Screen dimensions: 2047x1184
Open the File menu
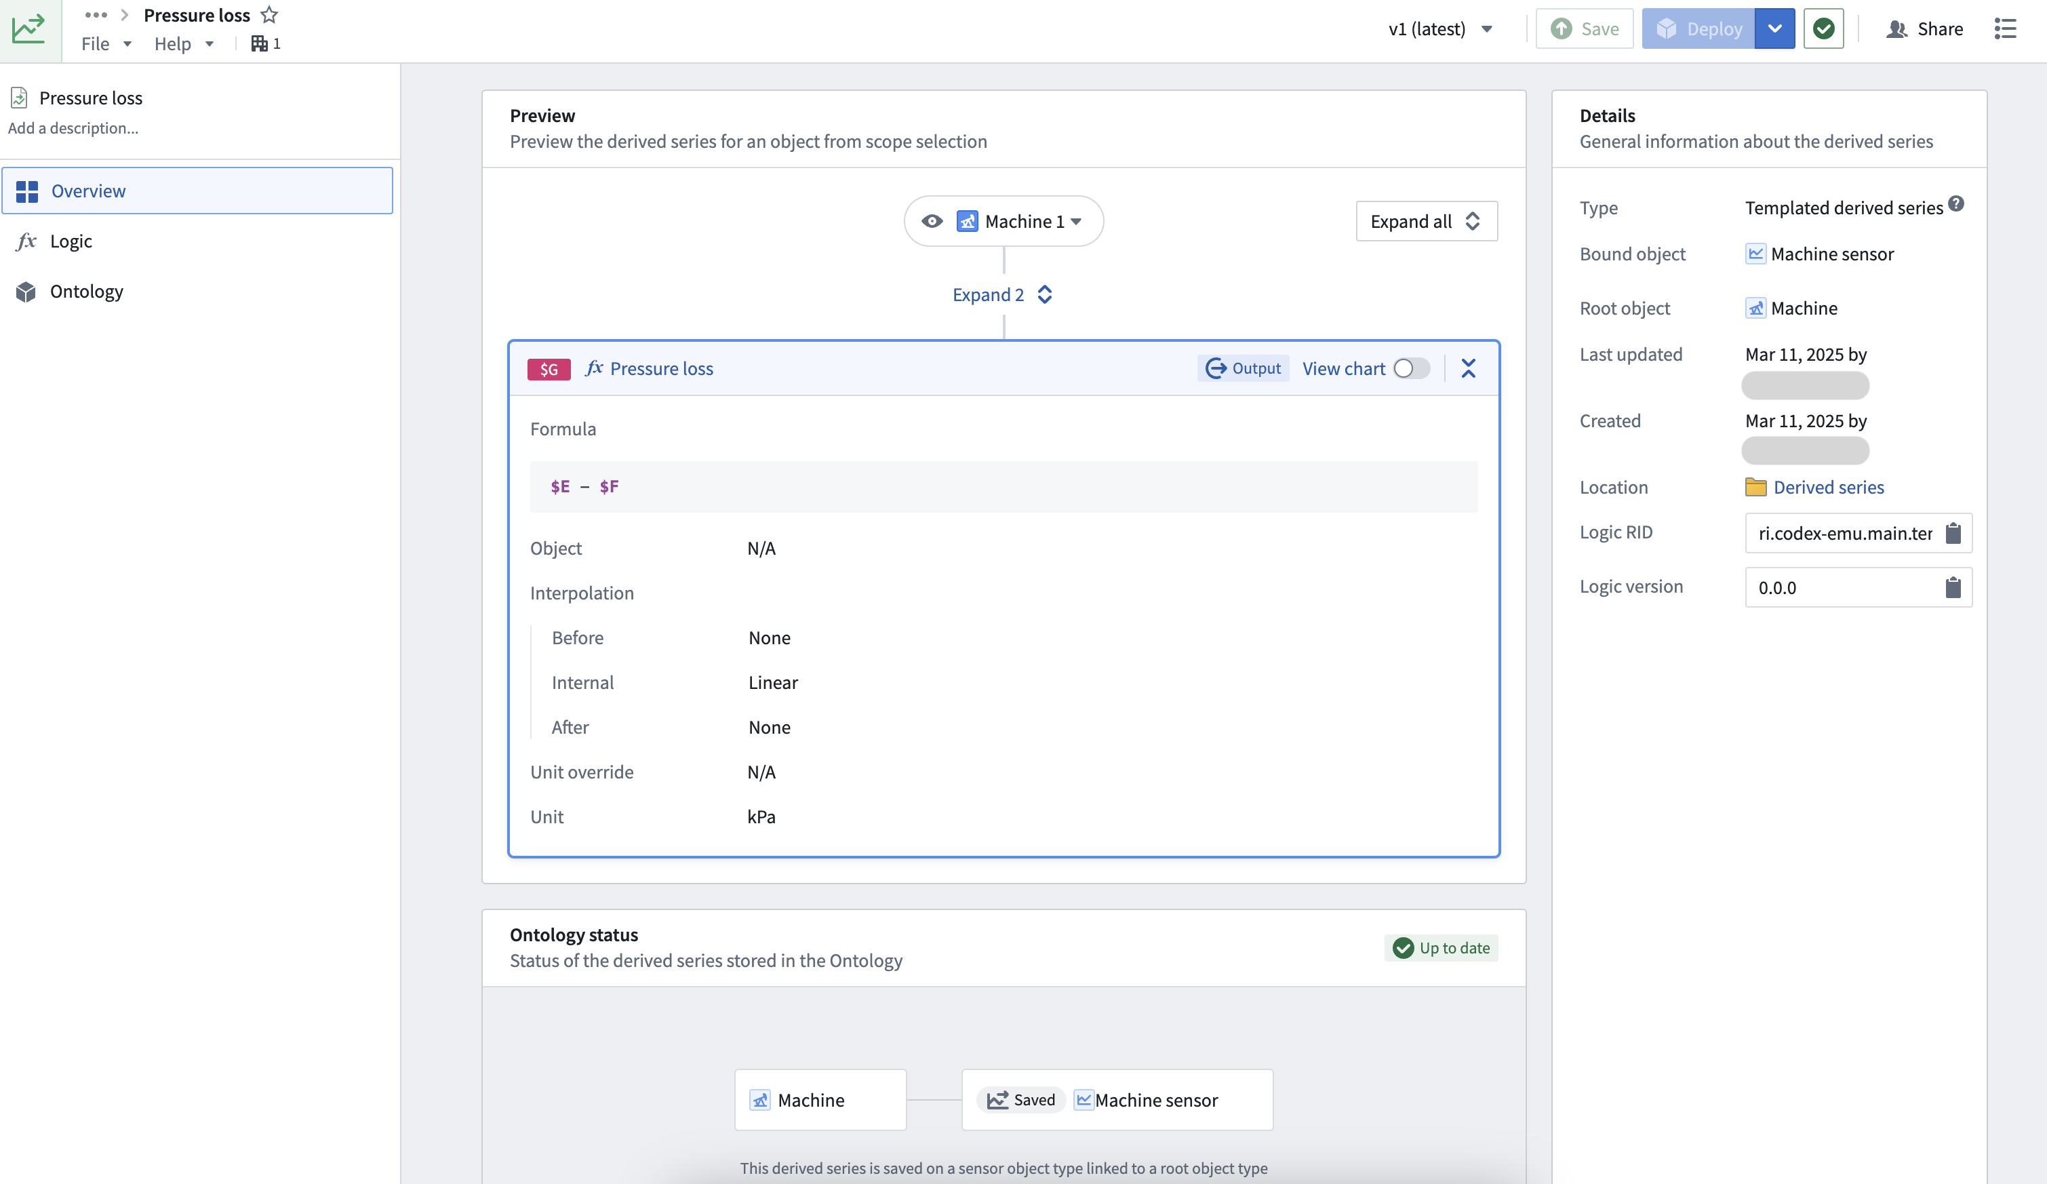tap(106, 43)
